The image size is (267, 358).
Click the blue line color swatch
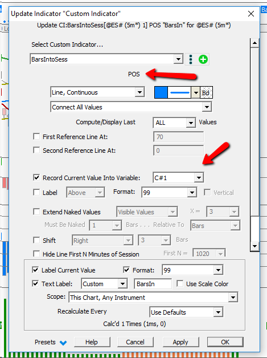pyautogui.click(x=161, y=92)
